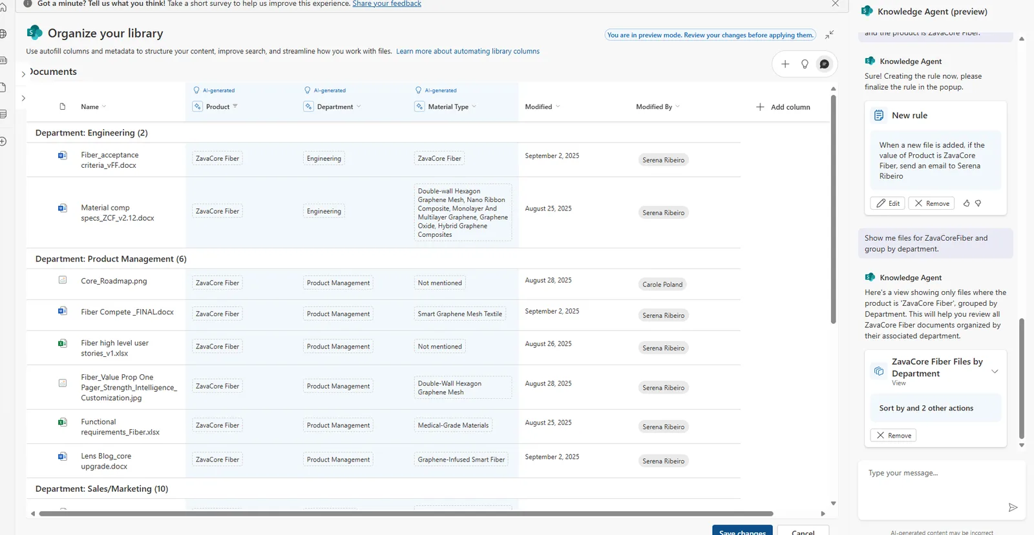Click Graphene-Infused Smart Fiber cell

click(461, 459)
